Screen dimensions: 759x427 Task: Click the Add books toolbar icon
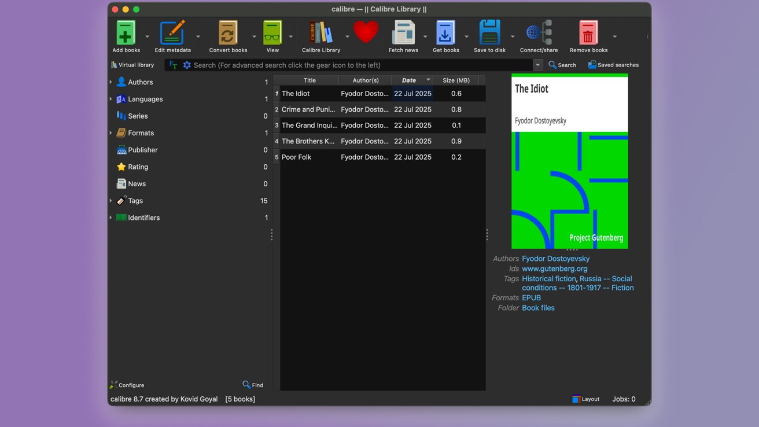tap(126, 33)
